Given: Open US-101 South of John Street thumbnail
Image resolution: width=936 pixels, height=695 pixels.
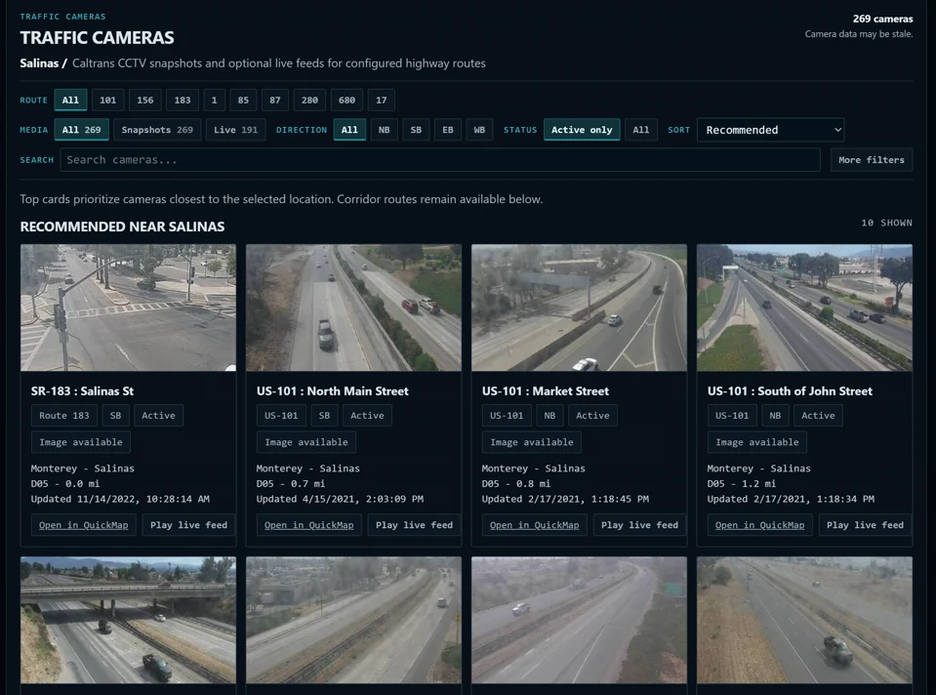Looking at the screenshot, I should (804, 307).
